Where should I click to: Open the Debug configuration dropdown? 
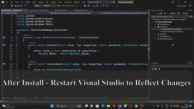(38, 6)
